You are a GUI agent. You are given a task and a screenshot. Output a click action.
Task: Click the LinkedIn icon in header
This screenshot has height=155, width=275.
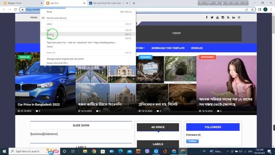tap(233, 17)
